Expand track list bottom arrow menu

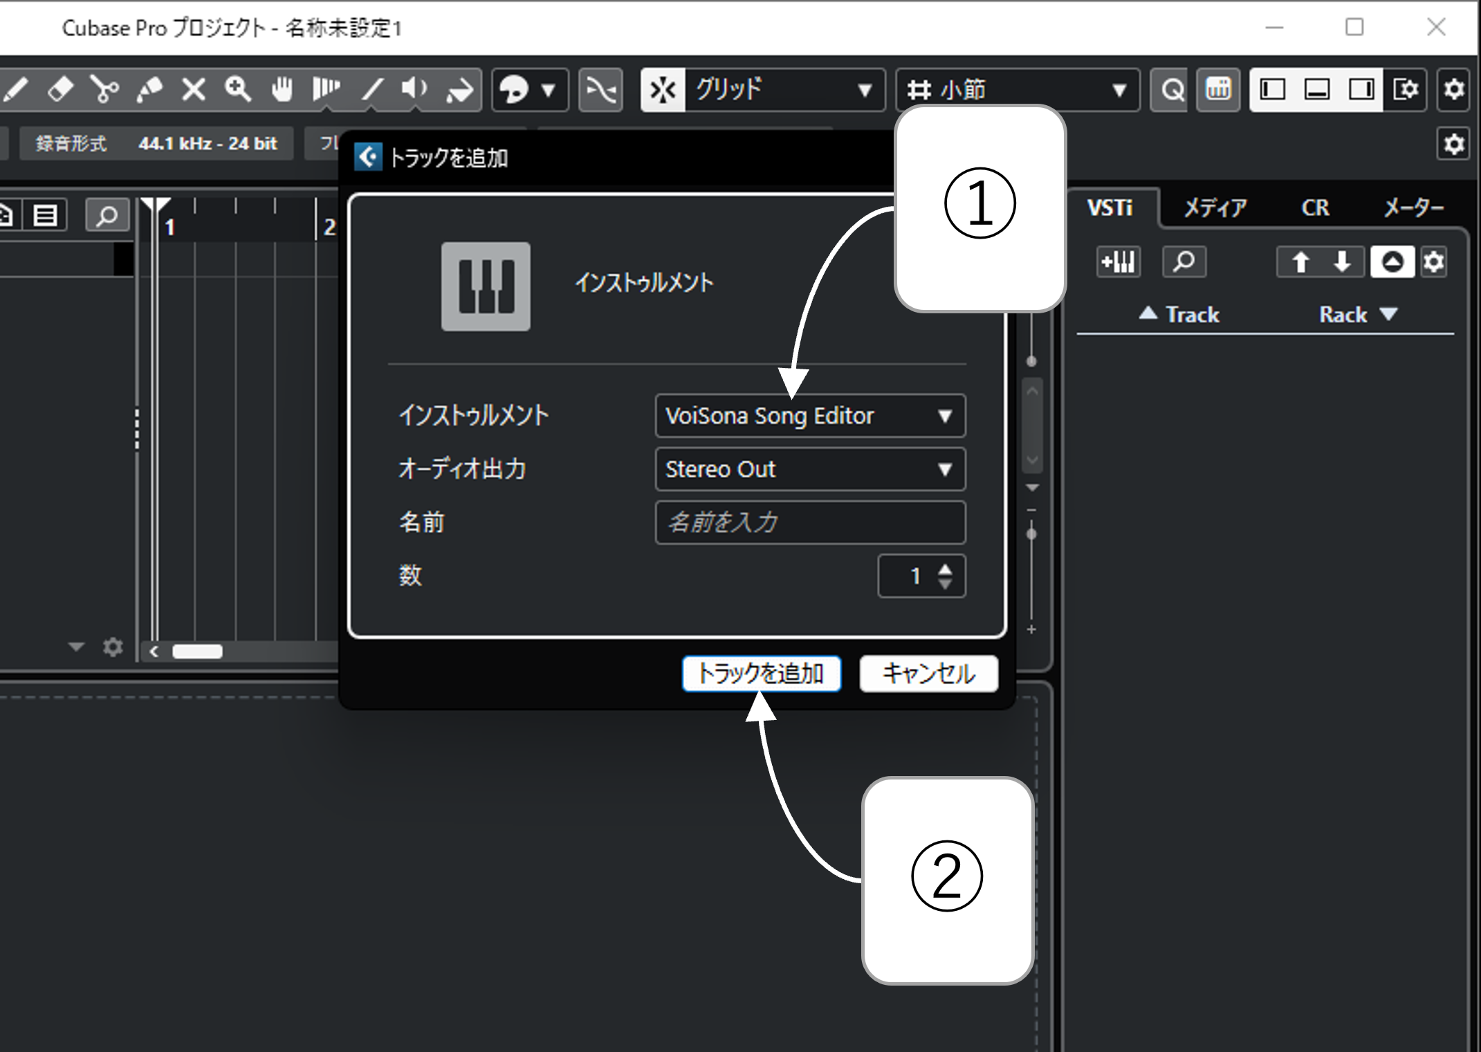76,647
